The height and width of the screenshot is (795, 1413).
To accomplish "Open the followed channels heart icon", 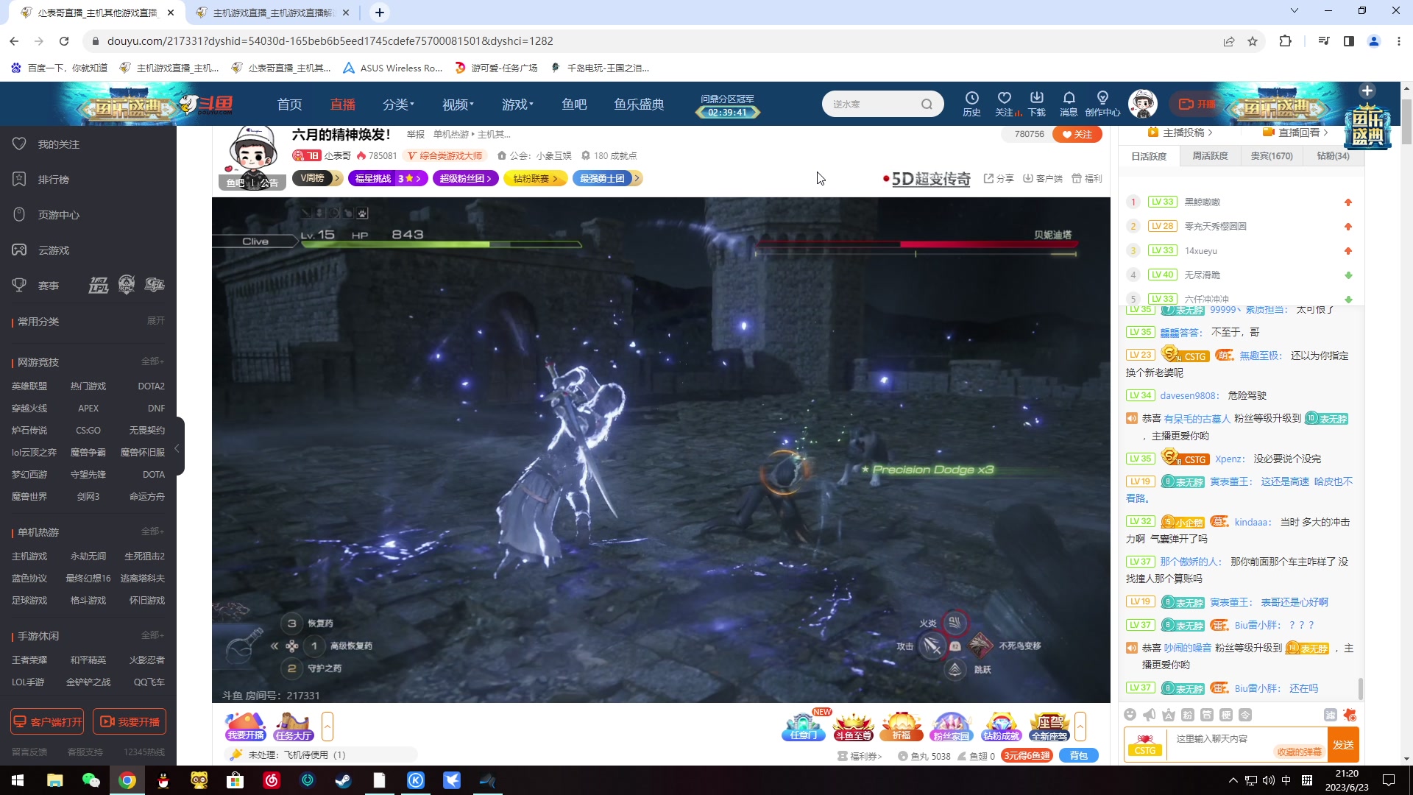I will [1005, 104].
